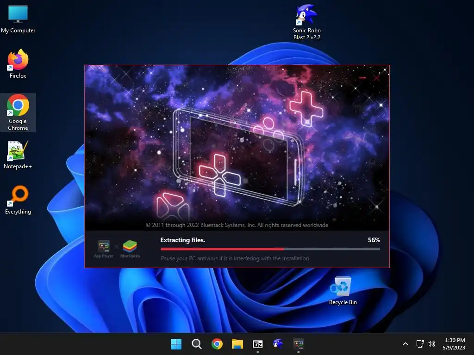
Task: Open File Explorer from the taskbar
Action: coord(237,344)
